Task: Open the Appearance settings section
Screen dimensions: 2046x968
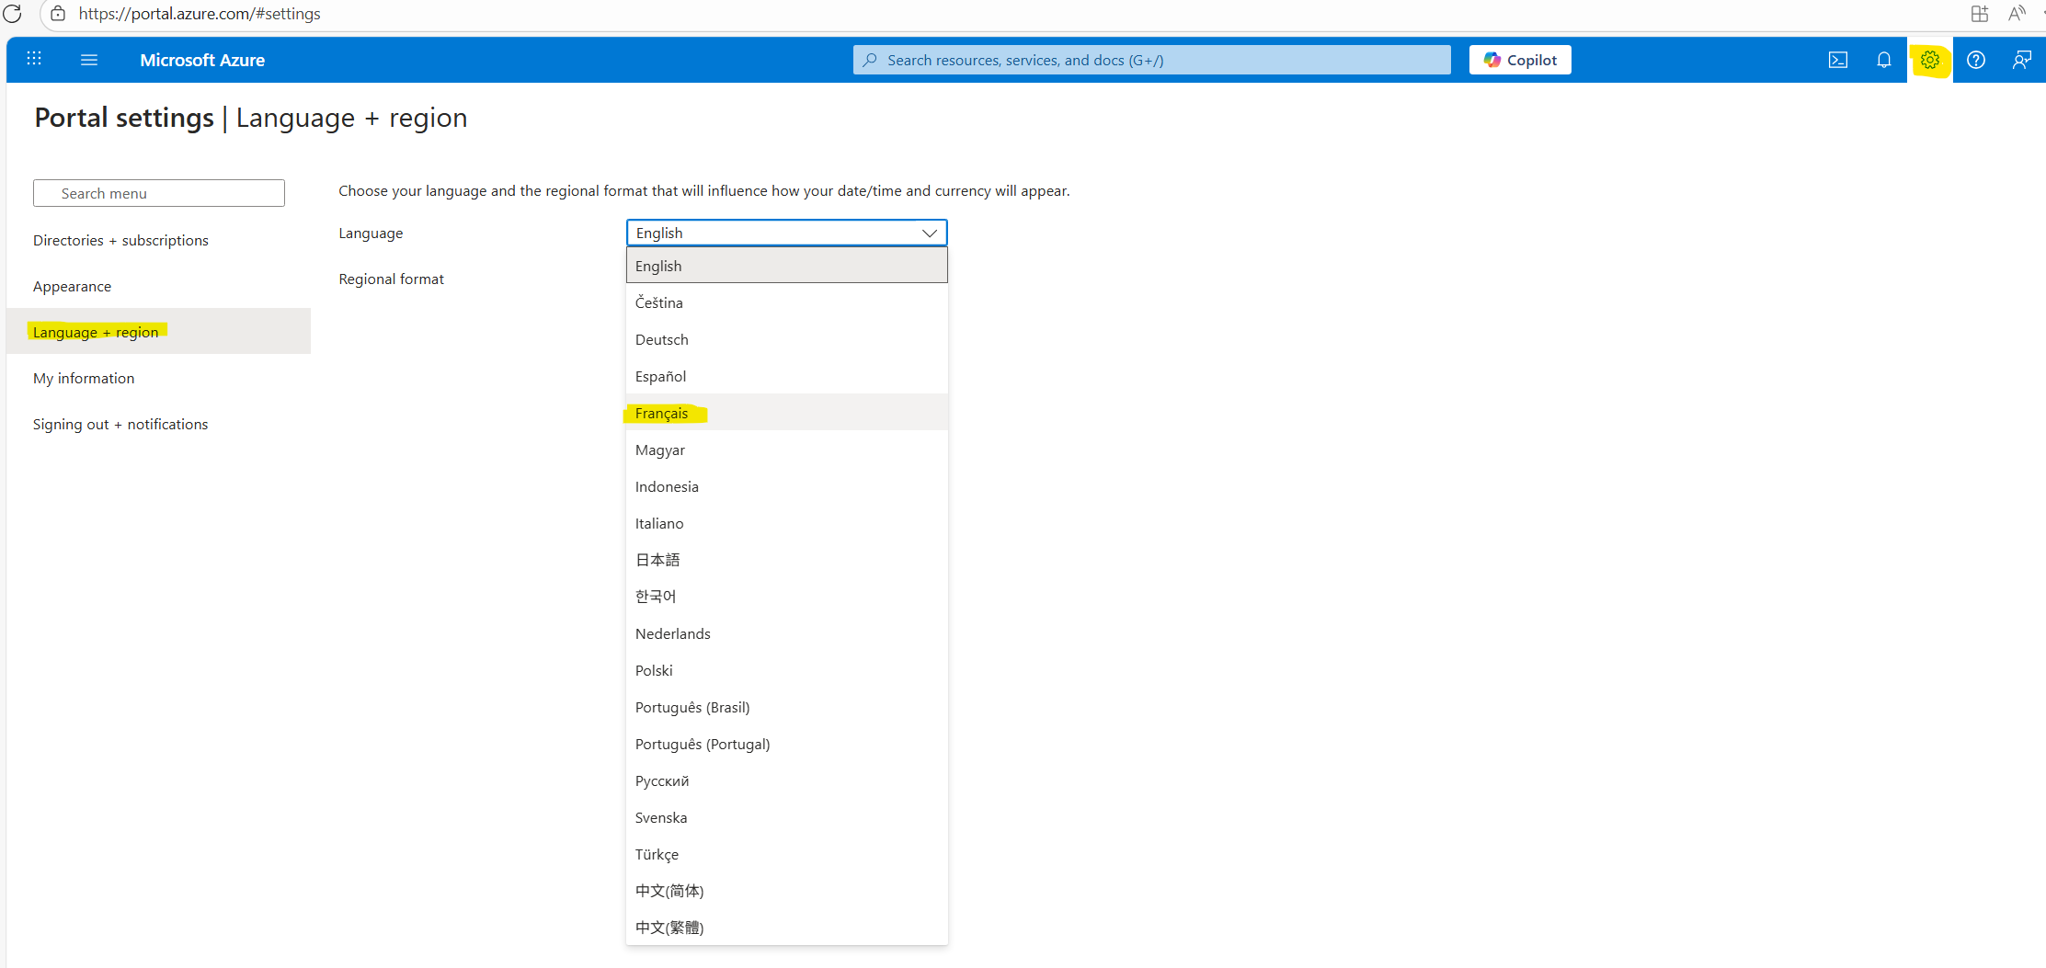Action: click(72, 286)
